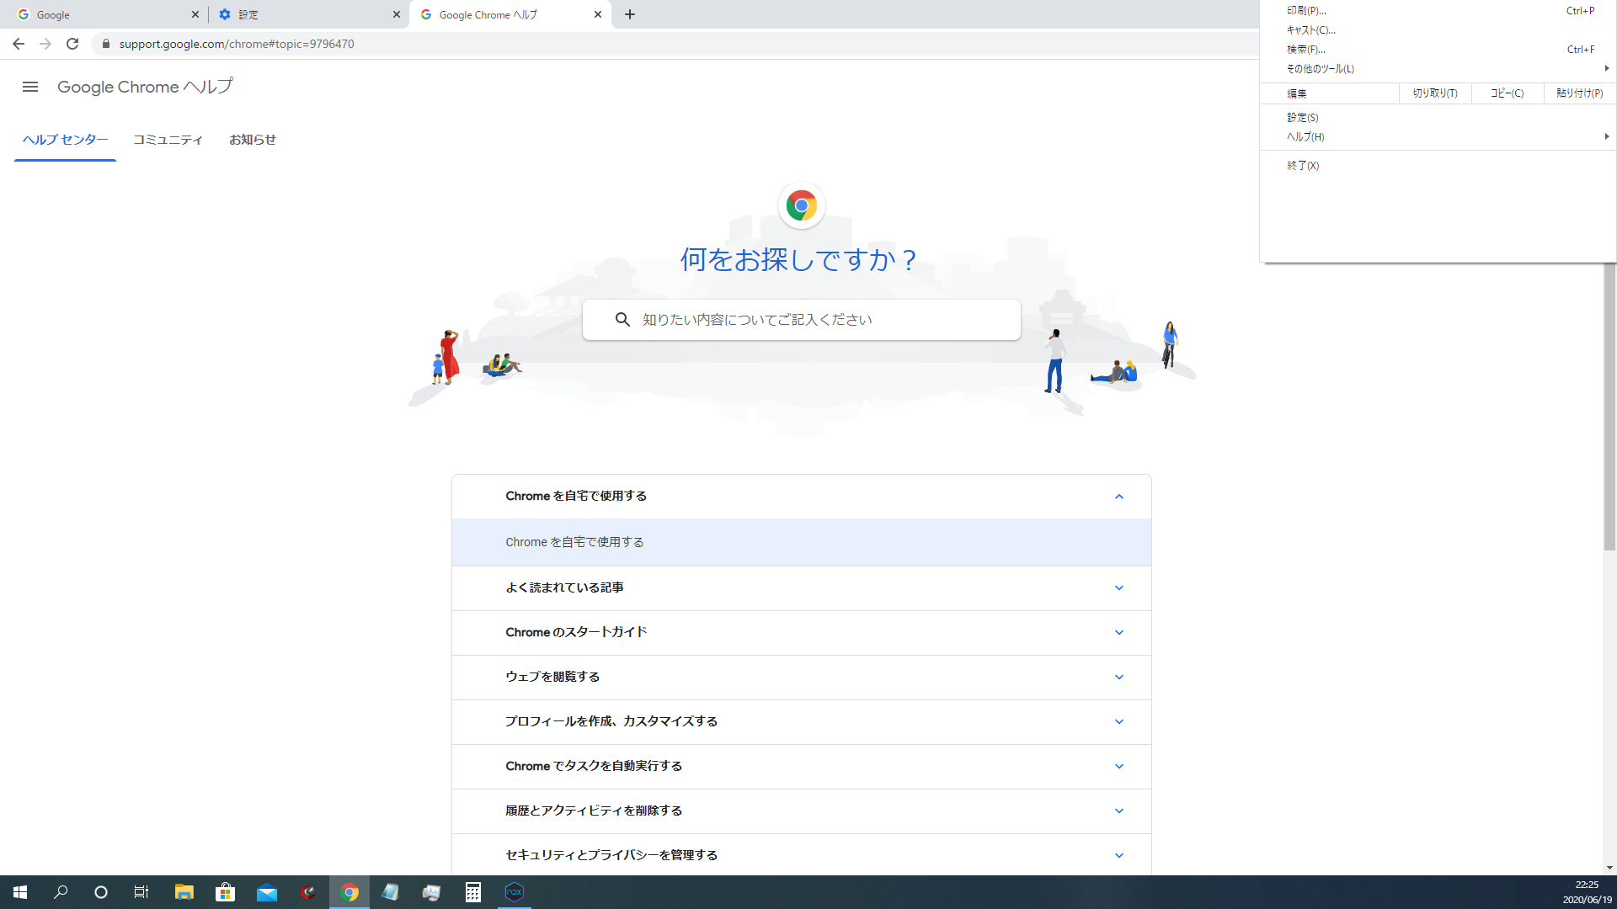The height and width of the screenshot is (909, 1617).
Task: Reload the page with refresh icon
Action: (72, 44)
